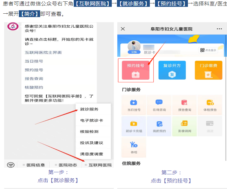Click the 第二步 step caption

(171, 172)
